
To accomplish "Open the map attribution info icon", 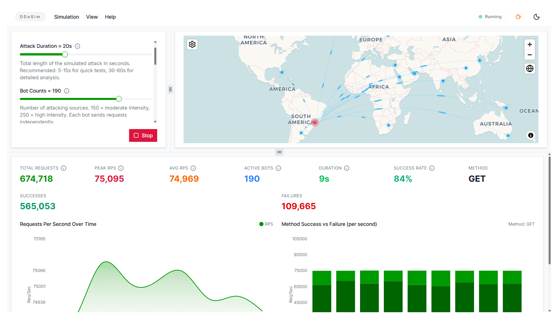I will [x=530, y=135].
